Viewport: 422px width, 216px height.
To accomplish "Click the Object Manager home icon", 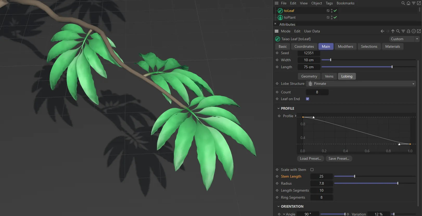I will tap(408, 3).
